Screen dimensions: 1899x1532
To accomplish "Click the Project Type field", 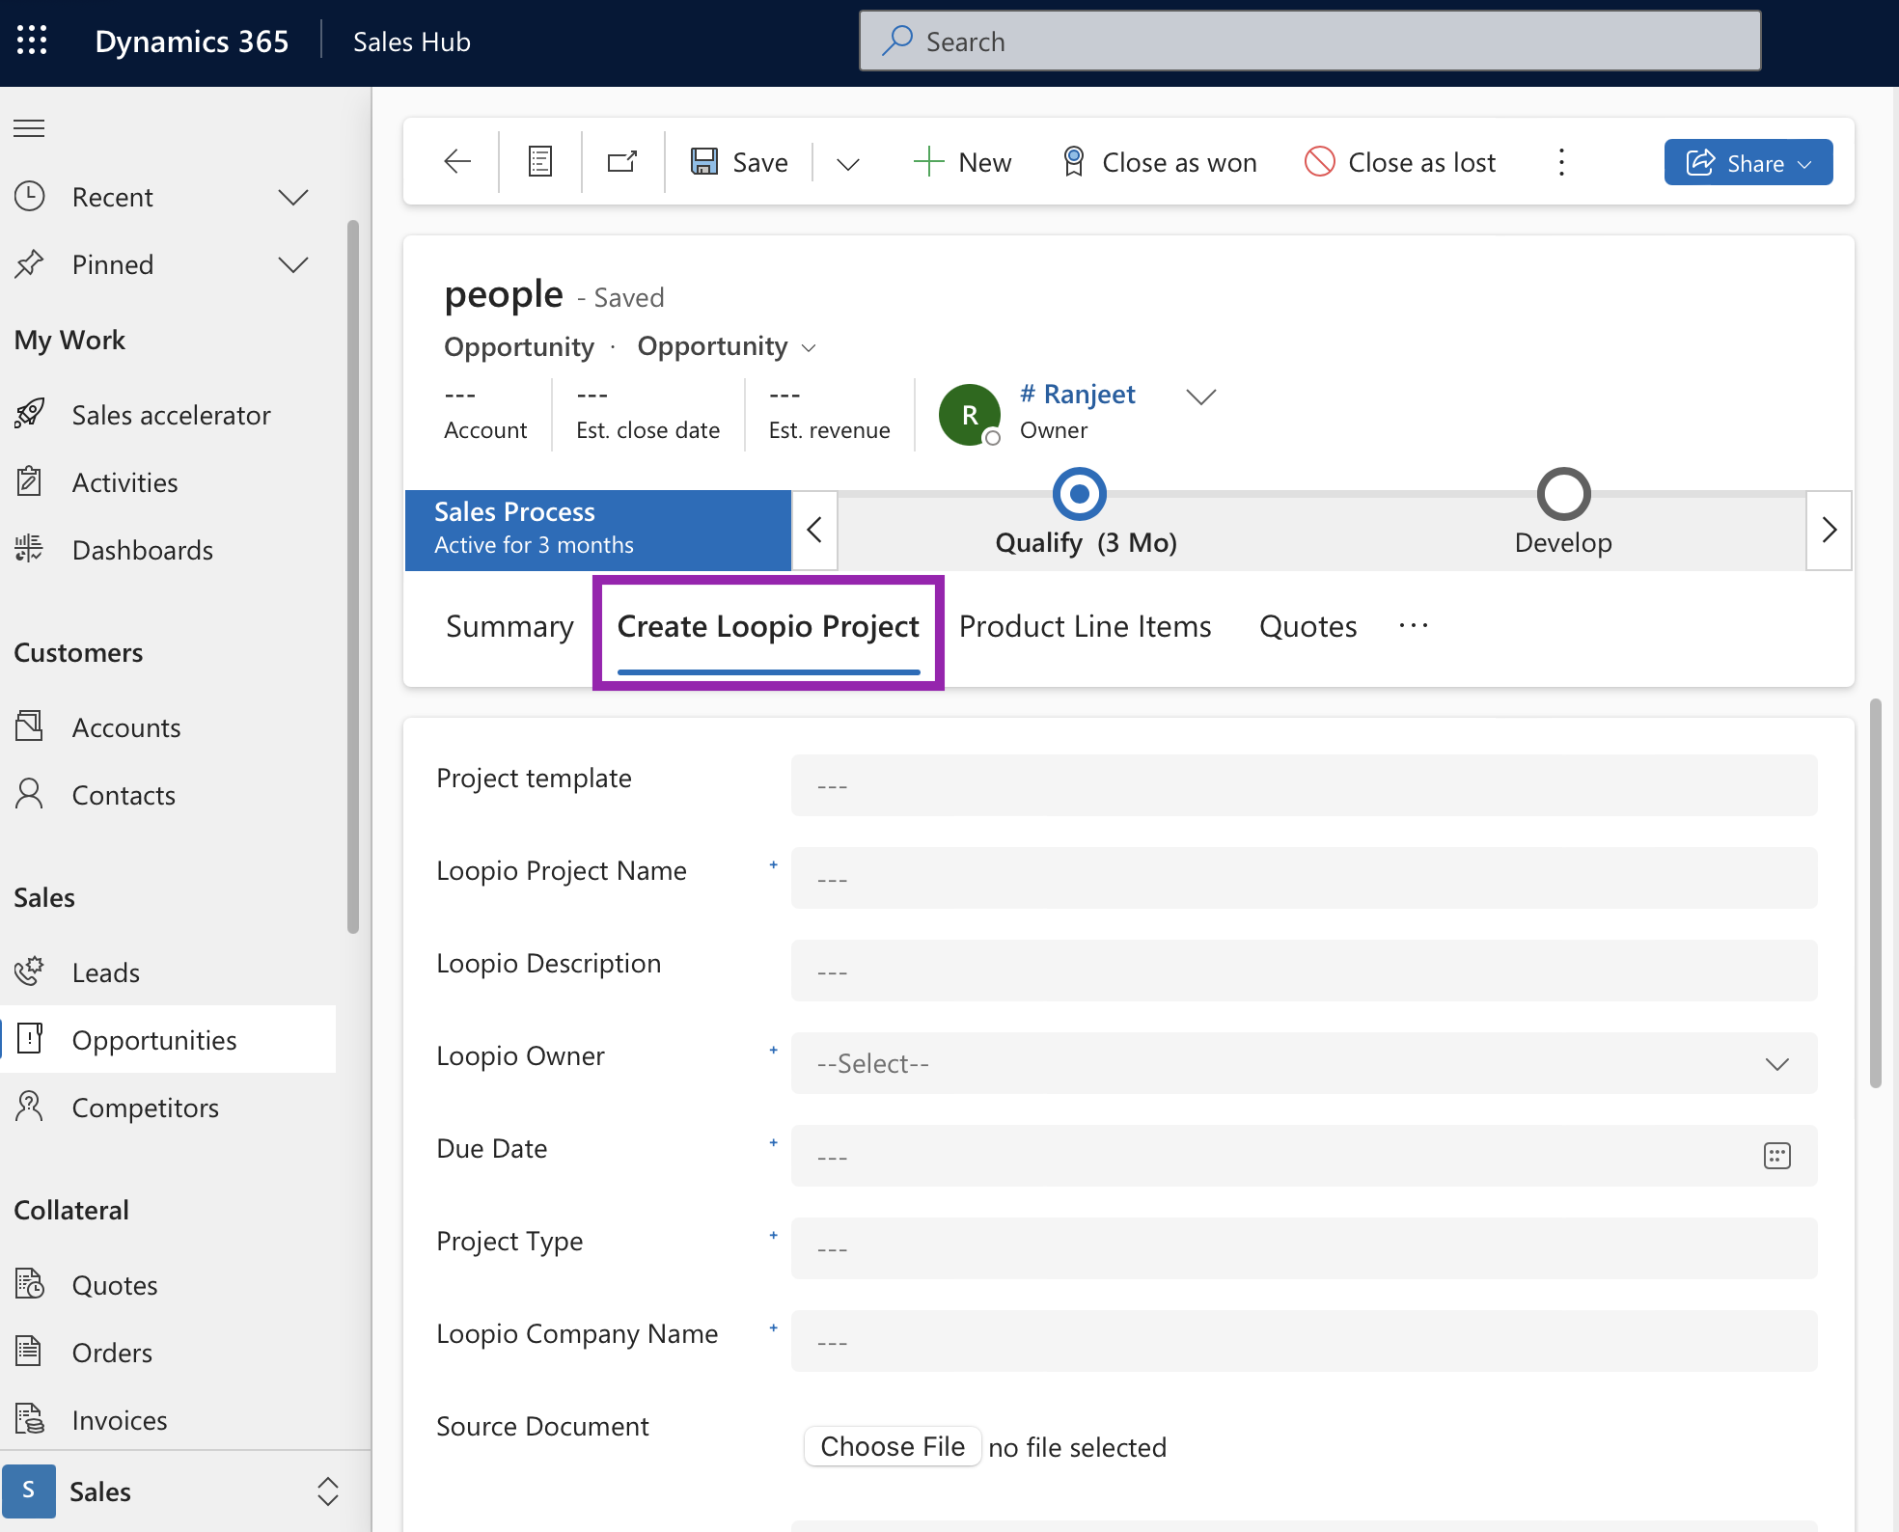I will point(1304,1248).
